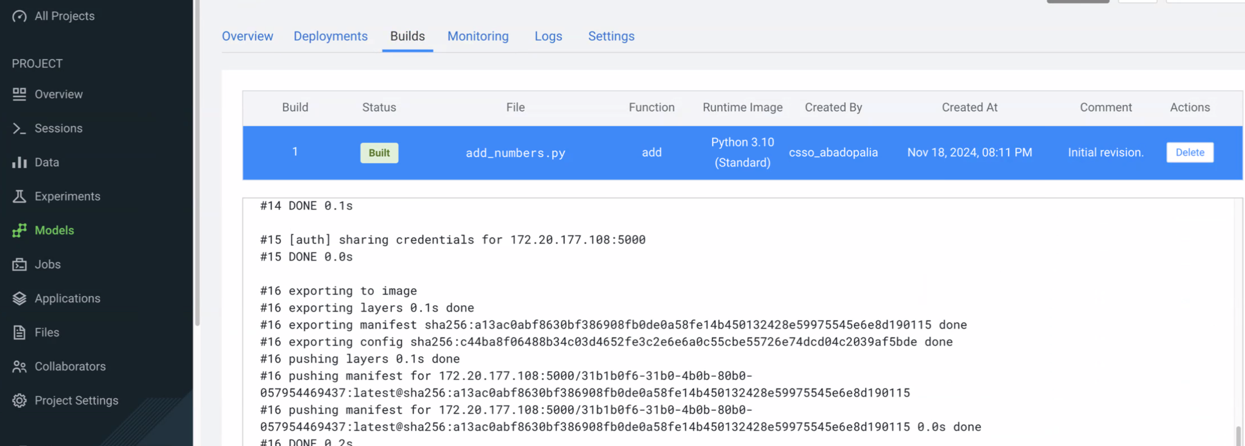Open Sessions from the sidebar

pos(19,128)
